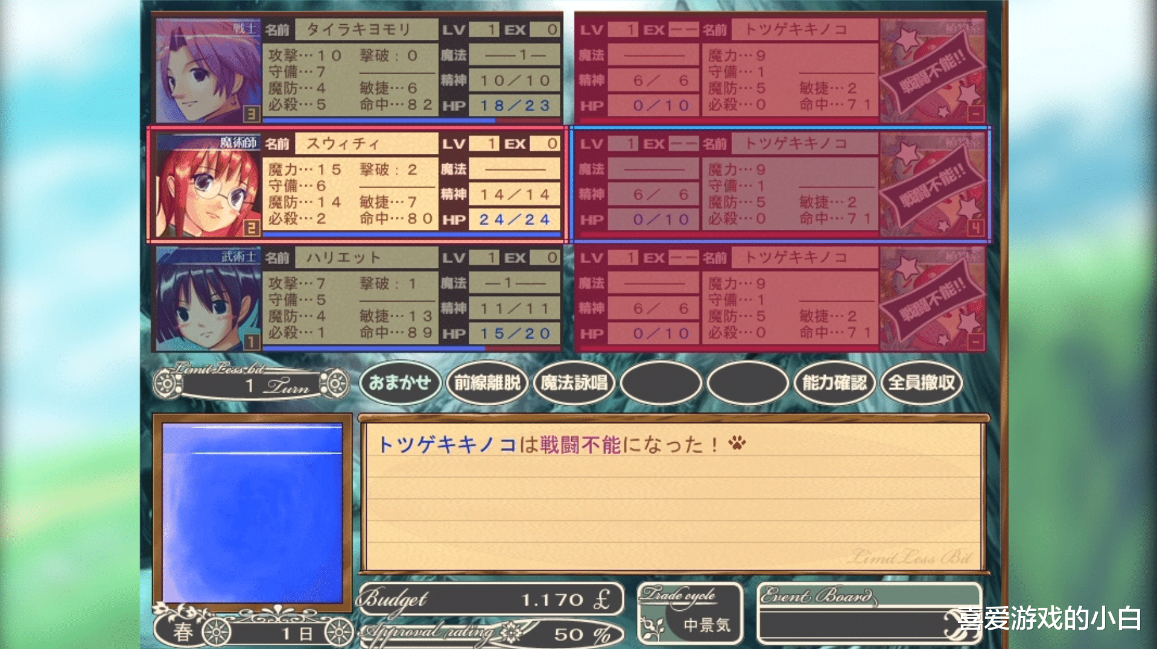Screen dimensions: 1157x649
Task: Click the paw print icon in message
Action: pyautogui.click(x=737, y=443)
